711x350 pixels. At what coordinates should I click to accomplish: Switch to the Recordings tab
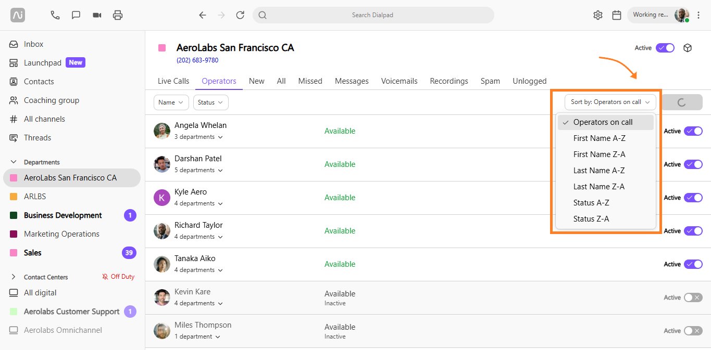pos(449,81)
